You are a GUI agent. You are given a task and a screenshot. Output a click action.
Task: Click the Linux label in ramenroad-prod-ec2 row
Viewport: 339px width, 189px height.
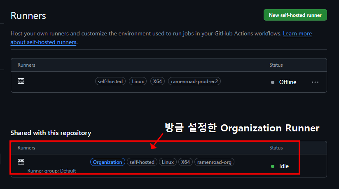point(138,81)
